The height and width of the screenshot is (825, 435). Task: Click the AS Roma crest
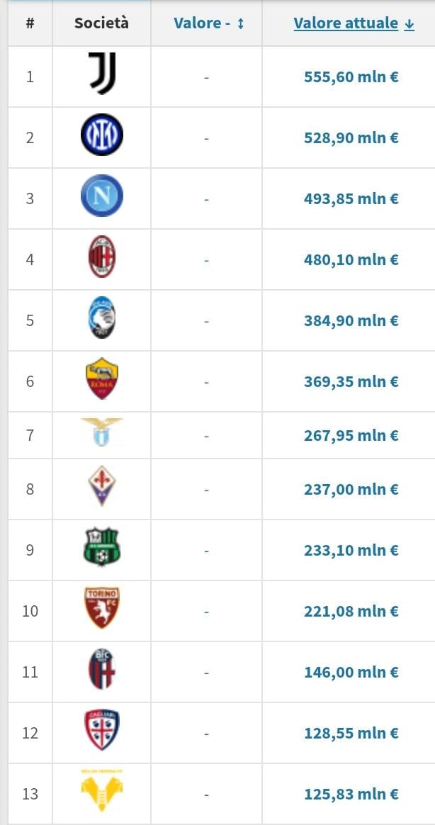click(x=101, y=379)
